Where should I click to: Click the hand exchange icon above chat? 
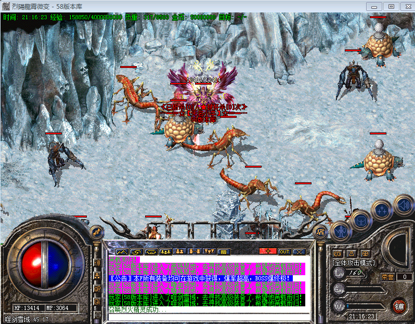(x=137, y=252)
